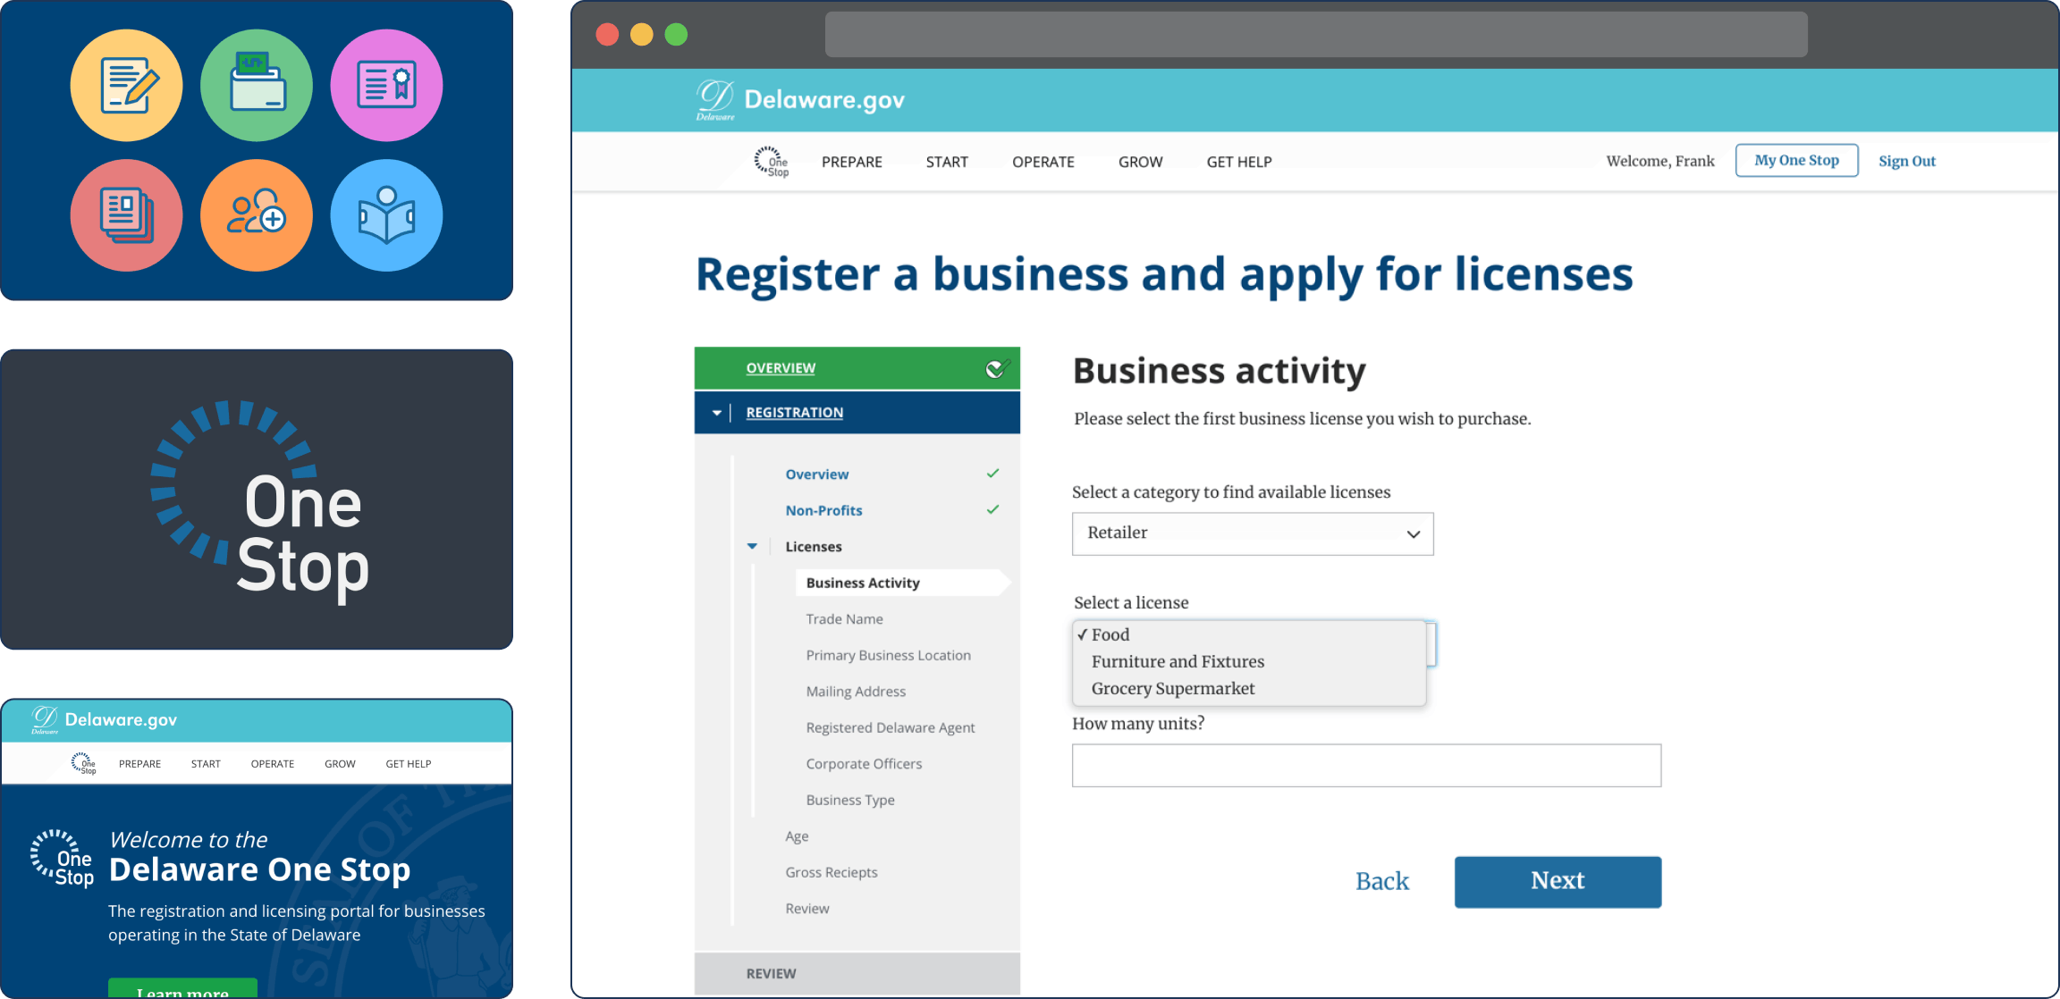The image size is (2060, 999).
Task: Click the How many units input field
Action: (x=1366, y=766)
